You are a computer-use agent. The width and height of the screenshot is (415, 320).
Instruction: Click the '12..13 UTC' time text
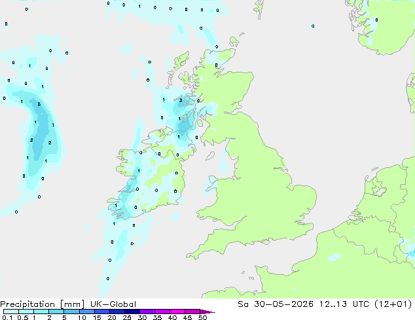click(345, 304)
